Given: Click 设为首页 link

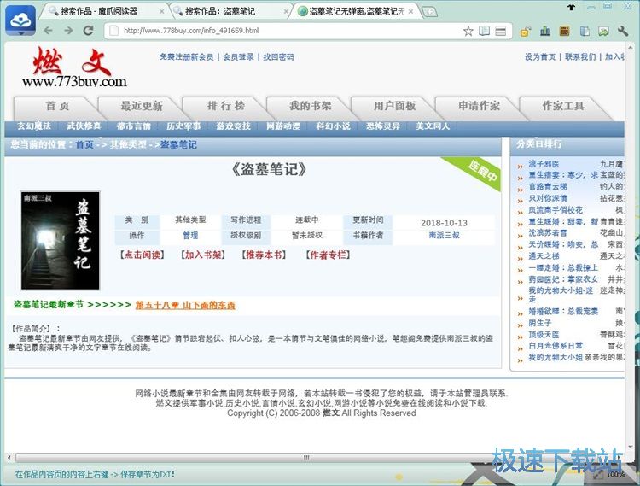Looking at the screenshot, I should pyautogui.click(x=540, y=57).
